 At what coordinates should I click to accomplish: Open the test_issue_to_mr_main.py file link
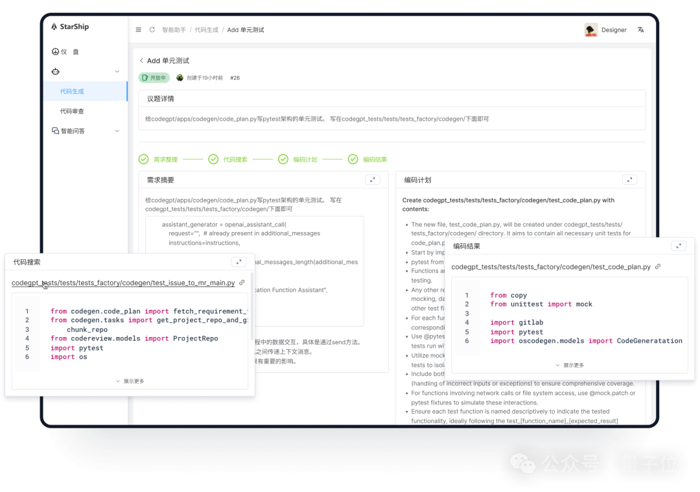point(123,283)
